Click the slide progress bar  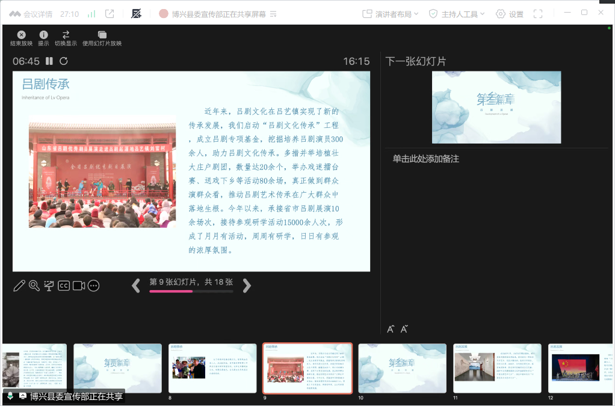click(x=191, y=291)
